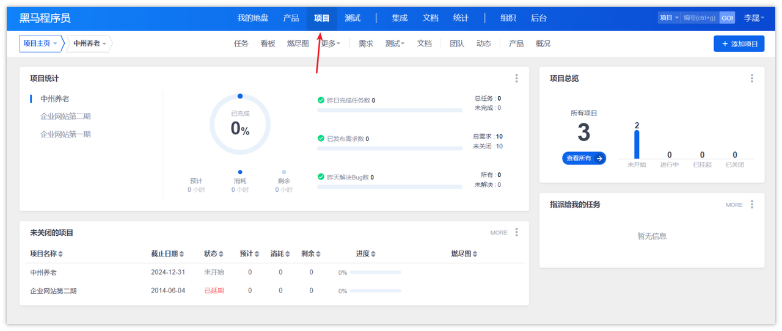Click the 添加项目 button
This screenshot has width=782, height=331.
[x=739, y=44]
